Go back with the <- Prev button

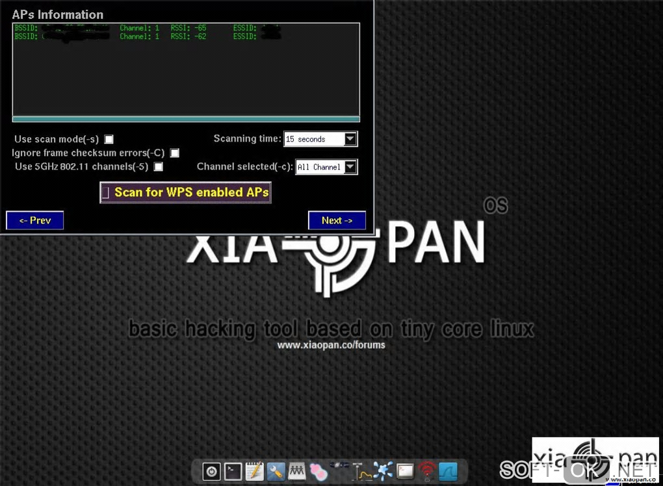tap(35, 220)
